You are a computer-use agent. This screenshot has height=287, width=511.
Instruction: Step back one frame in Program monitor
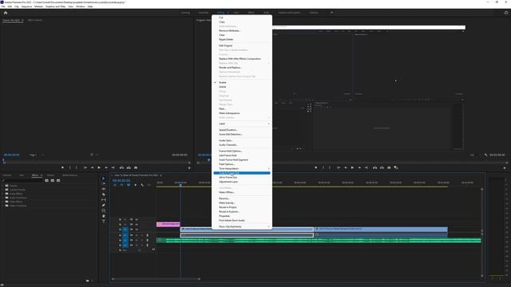pos(346,167)
